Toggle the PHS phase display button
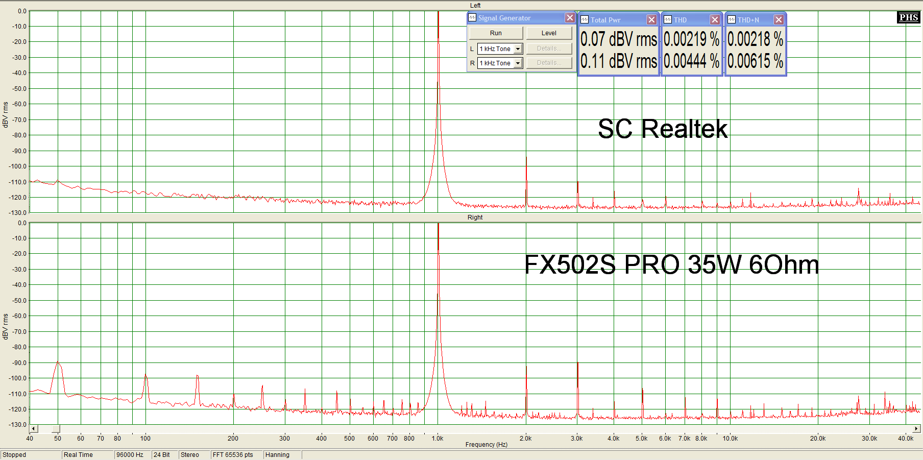The image size is (923, 460). 908,17
